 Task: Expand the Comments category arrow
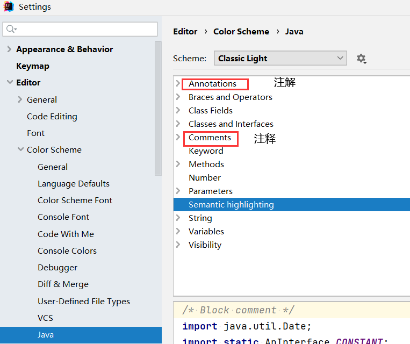pos(178,138)
